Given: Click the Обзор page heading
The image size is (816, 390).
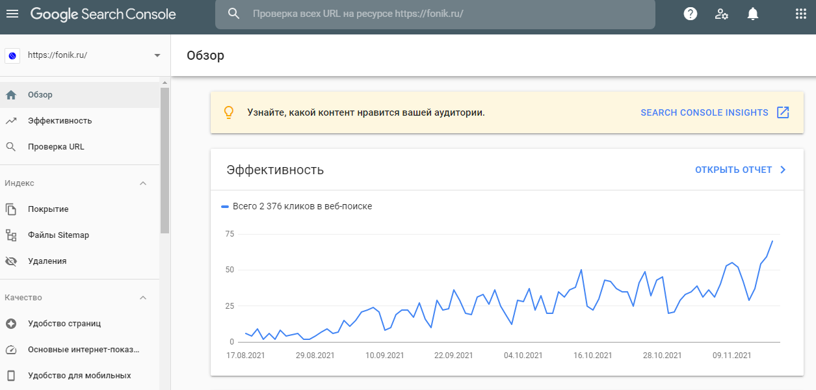Looking at the screenshot, I should [205, 55].
